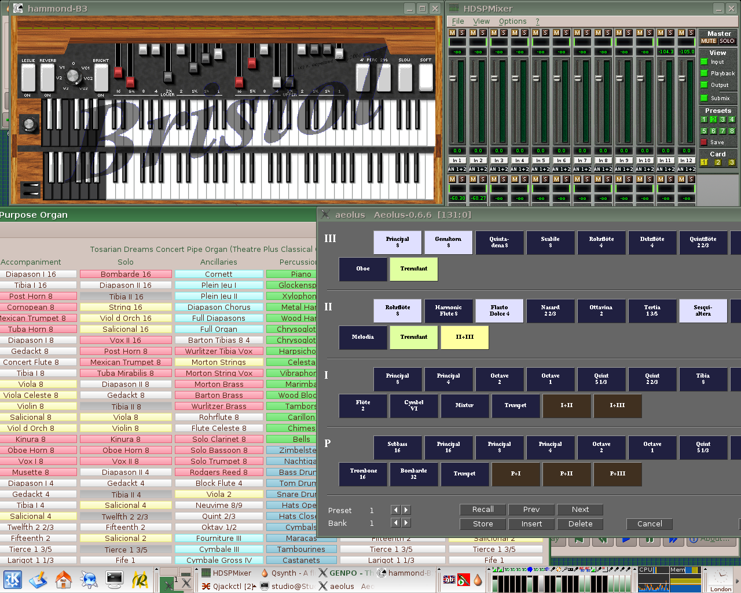The width and height of the screenshot is (741, 593).
Task: Launch Rosegarden from the panel
Action: (x=140, y=580)
